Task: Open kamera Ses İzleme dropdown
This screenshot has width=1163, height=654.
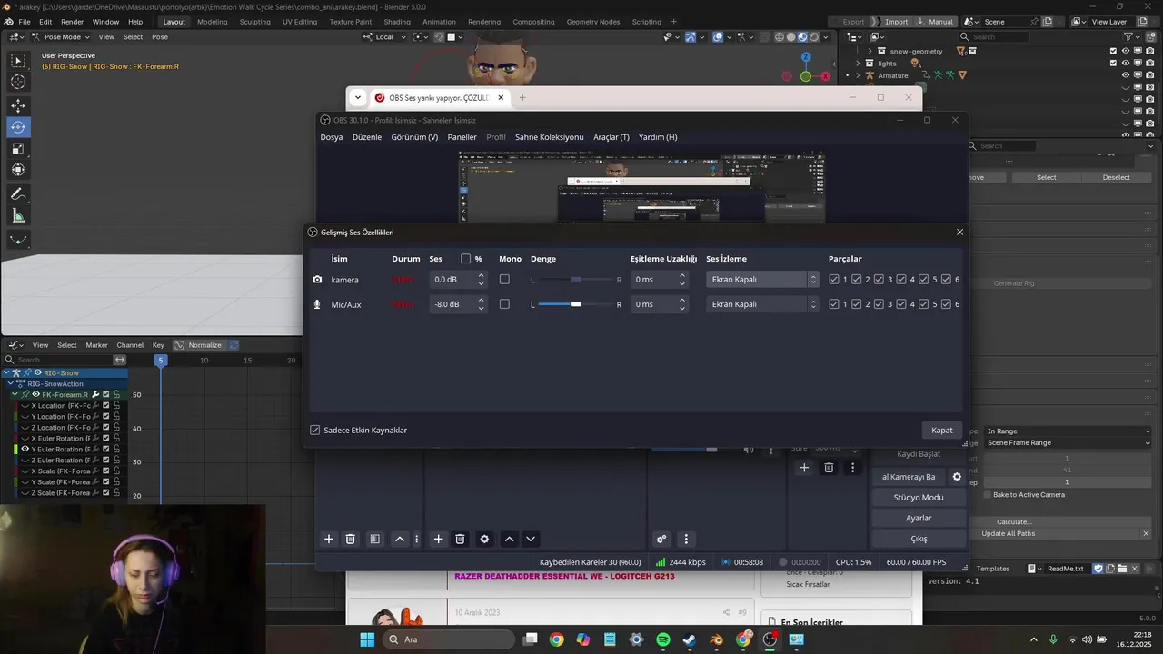Action: coord(762,280)
